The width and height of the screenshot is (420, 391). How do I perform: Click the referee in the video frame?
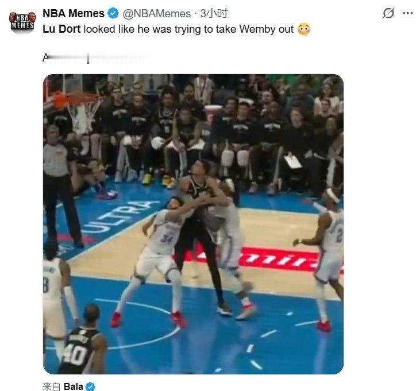coord(61,187)
